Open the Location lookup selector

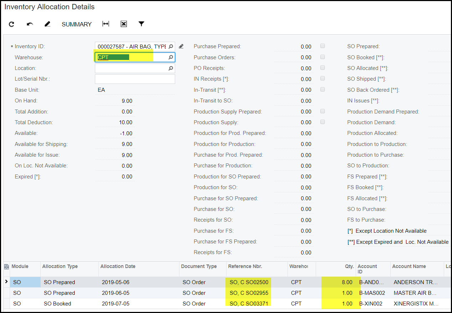pyautogui.click(x=171, y=68)
